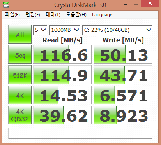Select the 512K read result 114.9
Image resolution: width=161 pixels, height=145 pixels.
62,75
